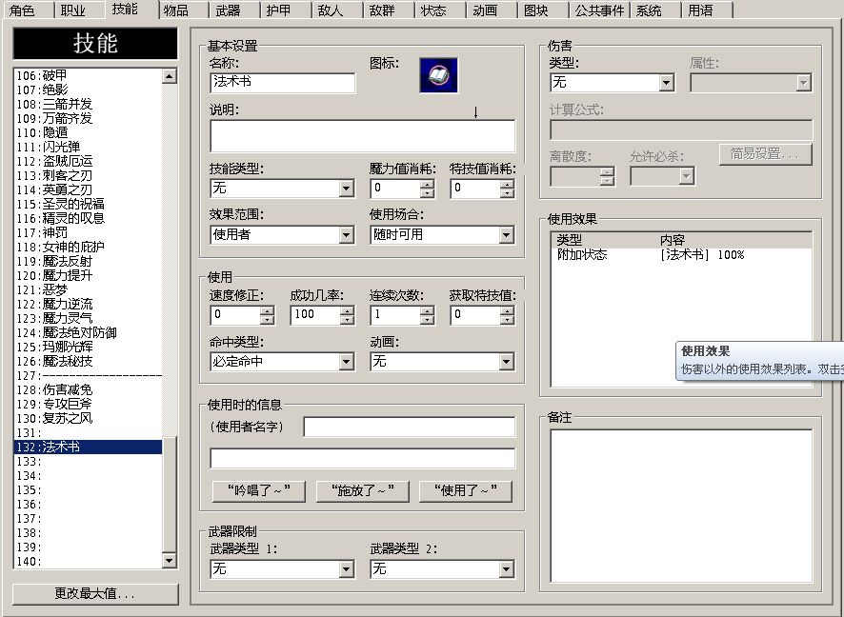Viewport: 844px width, 617px height.
Task: Select the 附加状态 effect row
Action: (681, 254)
